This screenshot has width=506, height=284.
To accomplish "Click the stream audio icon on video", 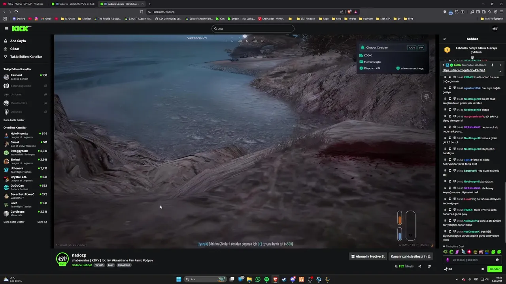I will tap(427, 97).
